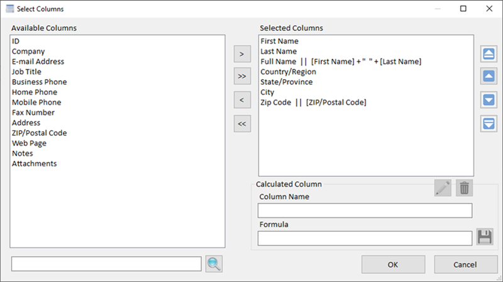Select Mobile Phone in Available Columns
Screen dimensions: 503x282
tap(118, 102)
